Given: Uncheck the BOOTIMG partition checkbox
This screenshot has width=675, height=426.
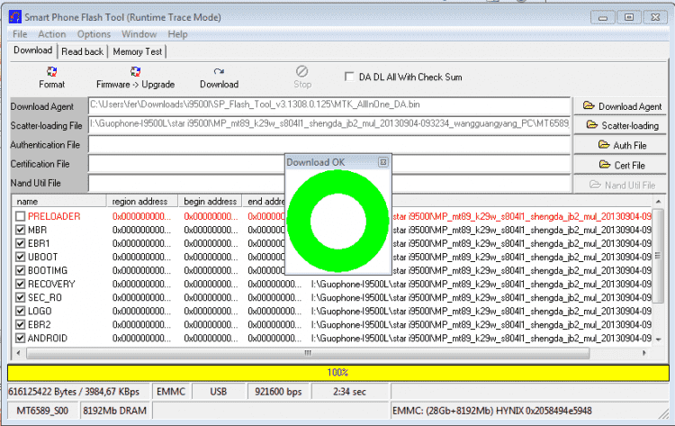Looking at the screenshot, I should [20, 270].
